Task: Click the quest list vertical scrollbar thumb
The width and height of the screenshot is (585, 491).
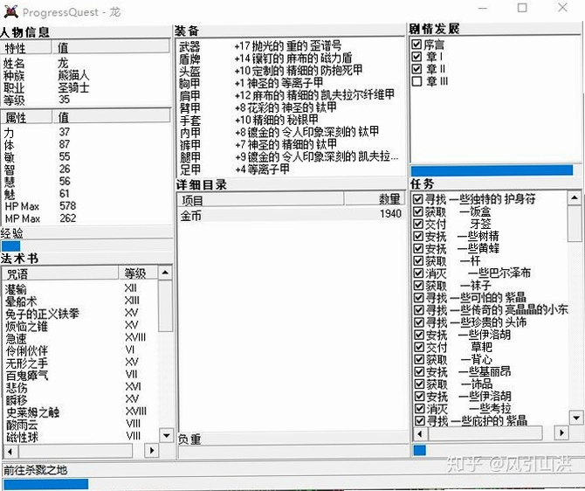Action: click(575, 223)
